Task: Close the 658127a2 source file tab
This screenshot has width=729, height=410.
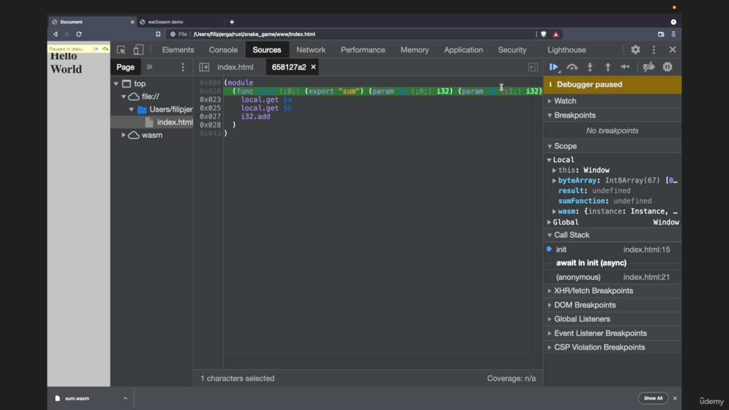Action: tap(313, 67)
